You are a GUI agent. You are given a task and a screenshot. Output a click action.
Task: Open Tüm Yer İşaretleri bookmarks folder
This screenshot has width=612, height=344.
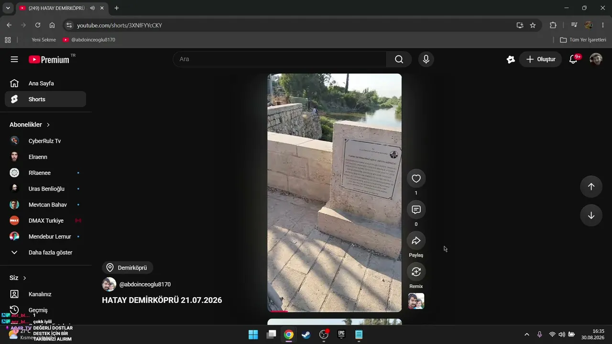[x=583, y=40]
